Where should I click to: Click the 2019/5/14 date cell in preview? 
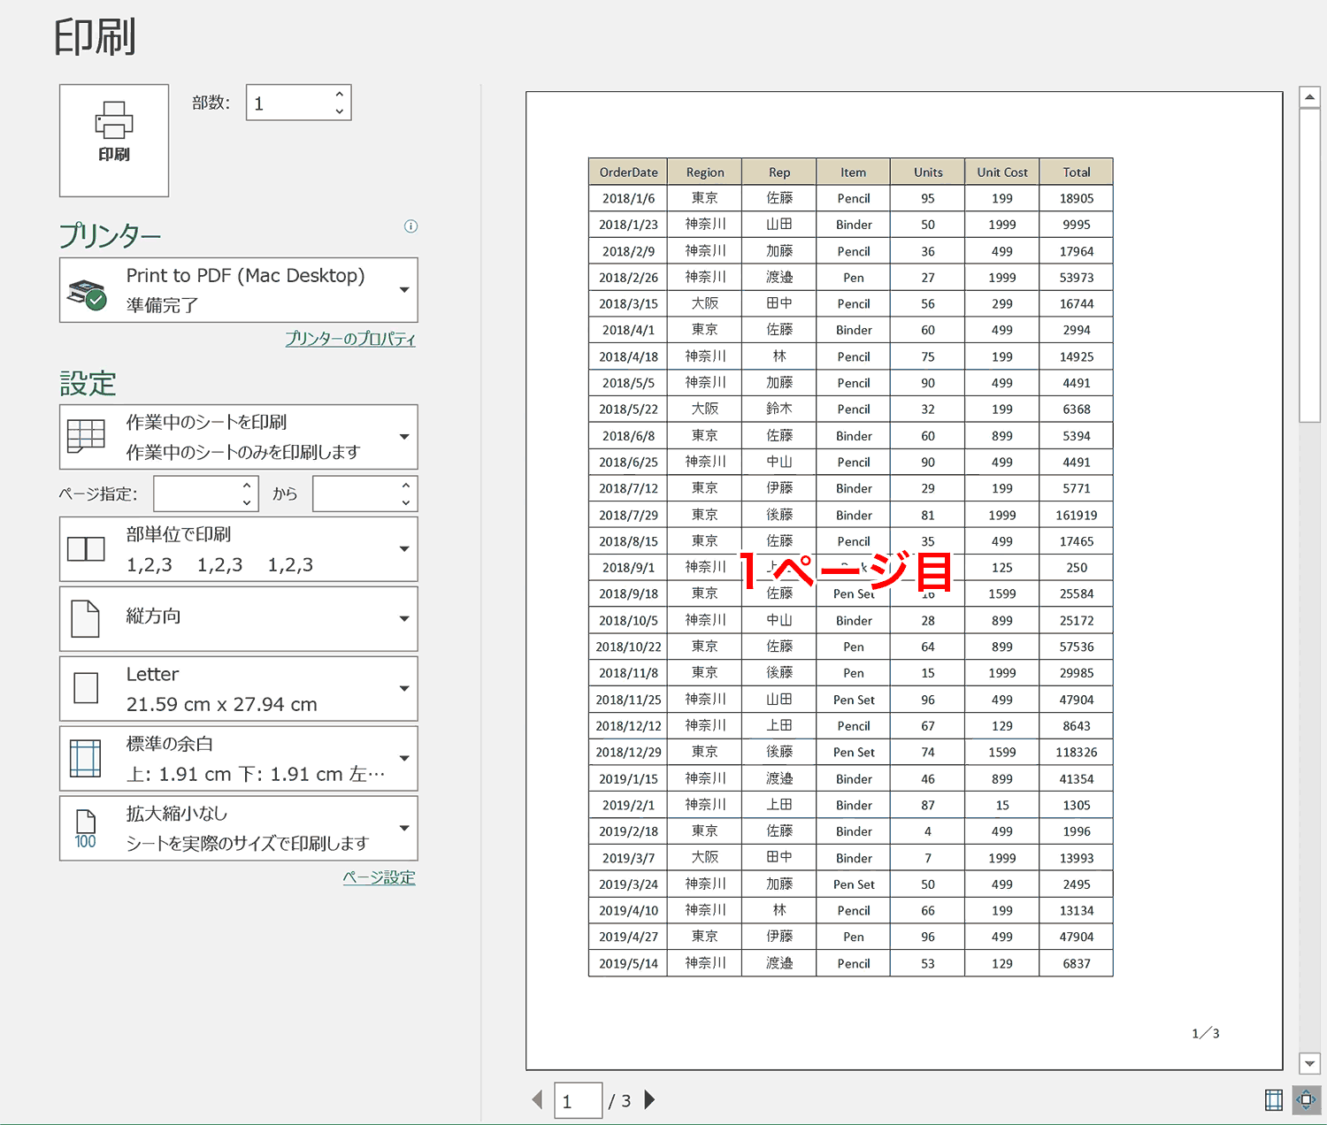click(x=628, y=963)
